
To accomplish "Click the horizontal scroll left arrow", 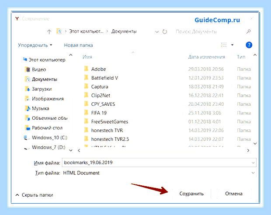I will tap(79, 150).
